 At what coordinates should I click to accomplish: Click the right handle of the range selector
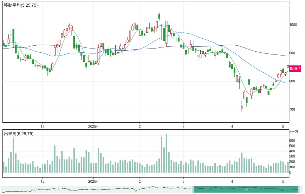299,189
